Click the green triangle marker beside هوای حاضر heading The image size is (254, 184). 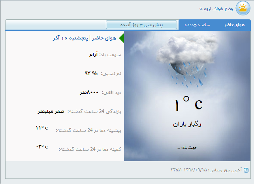pyautogui.click(x=122, y=38)
